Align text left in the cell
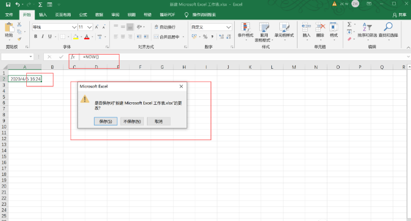Screen dimensions: 411x221 click(x=116, y=37)
